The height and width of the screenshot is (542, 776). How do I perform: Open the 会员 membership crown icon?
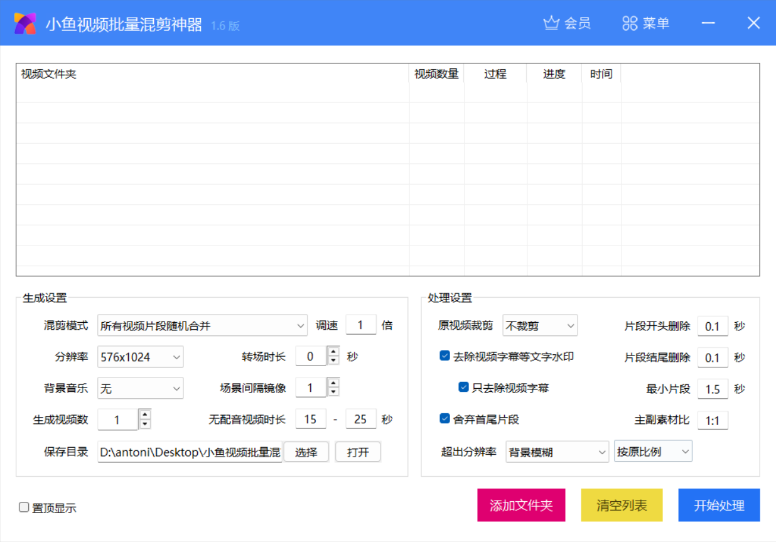pyautogui.click(x=551, y=23)
